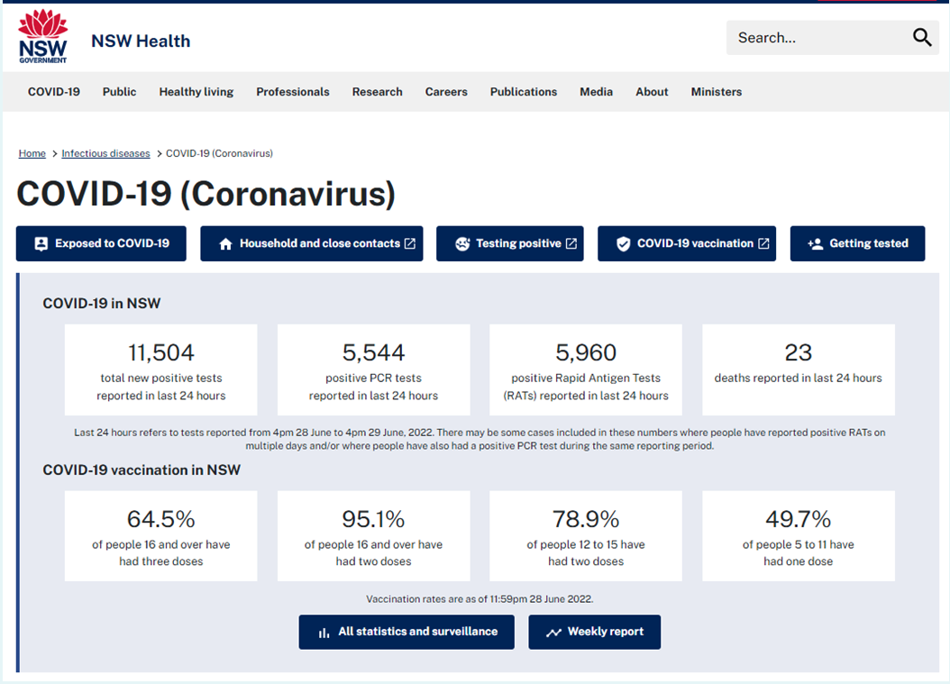
Task: Click the shield icon on COVID-19 vaccination
Action: (x=623, y=243)
